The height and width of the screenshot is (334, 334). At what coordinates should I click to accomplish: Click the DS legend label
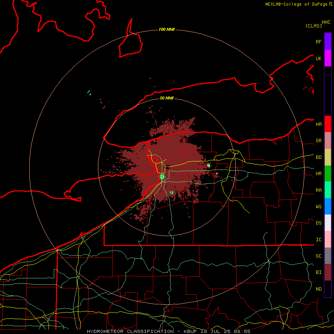pos(319,223)
